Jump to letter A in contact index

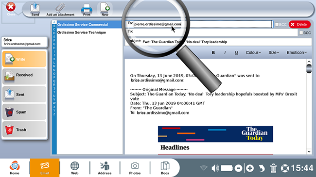pos(54,22)
